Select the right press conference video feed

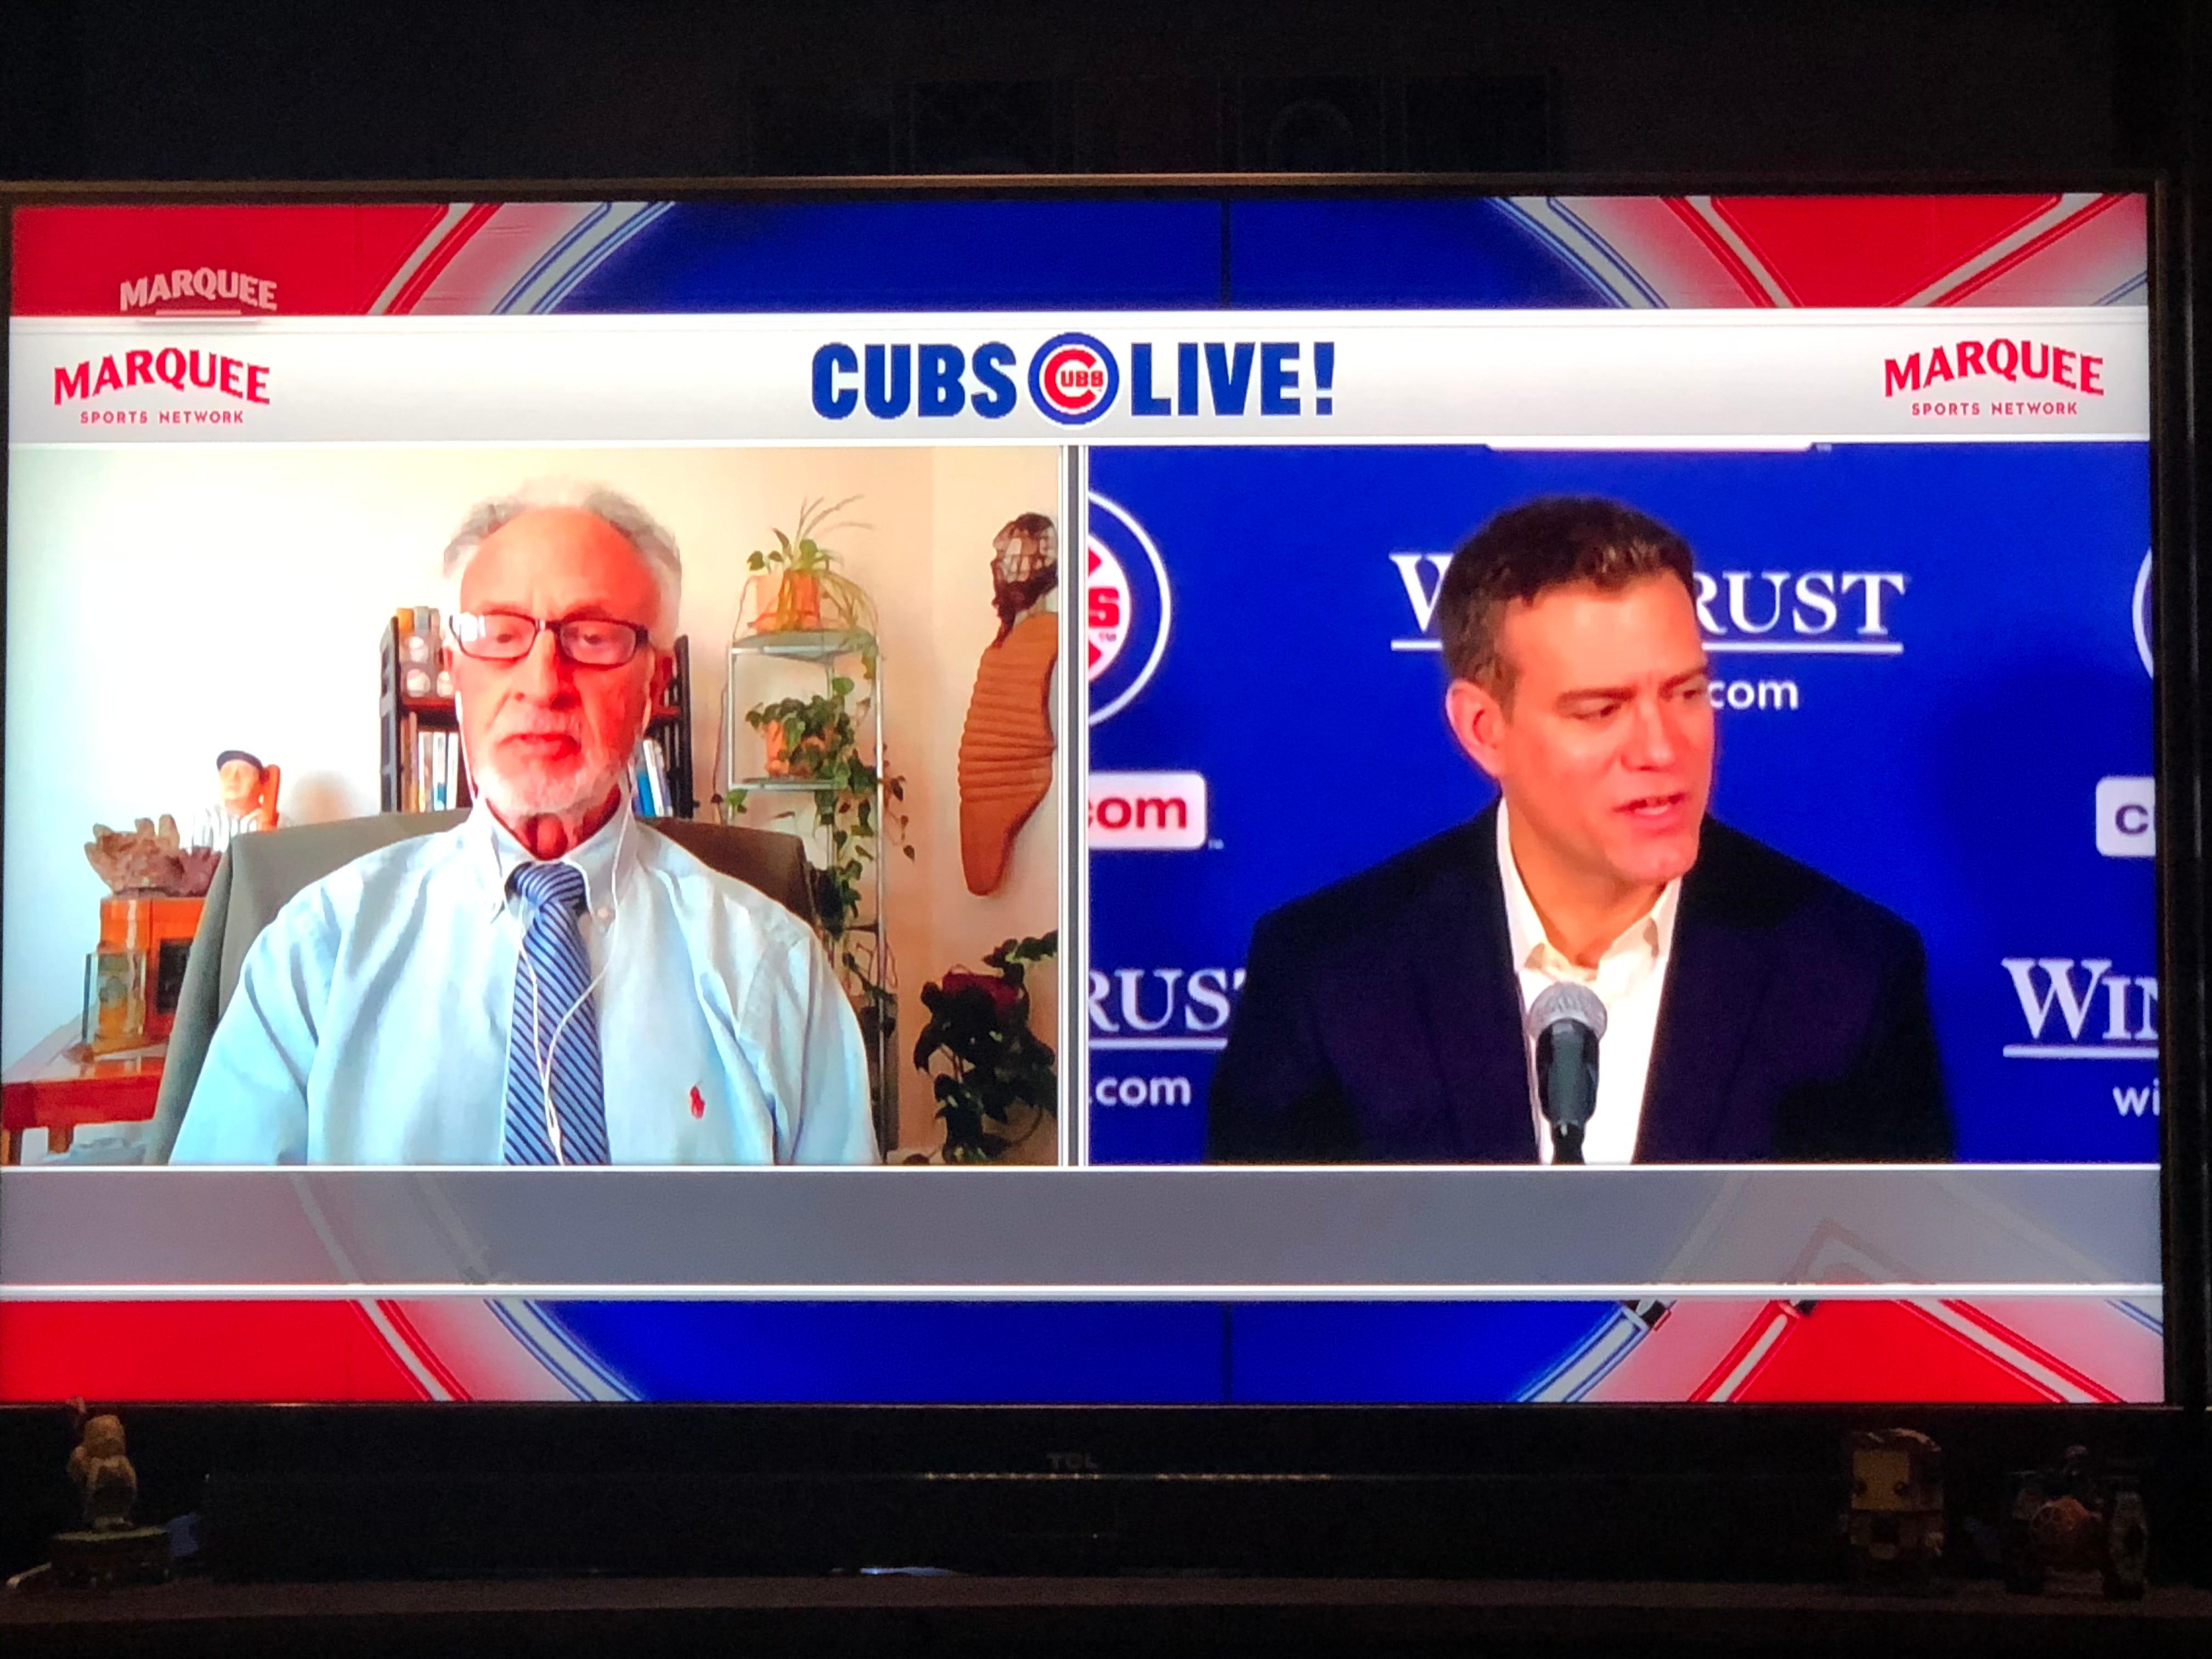(1623, 805)
